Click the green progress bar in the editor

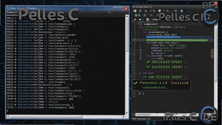pos(177,40)
